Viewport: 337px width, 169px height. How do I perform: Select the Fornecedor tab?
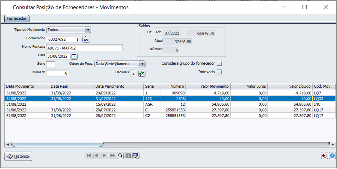coord(16,18)
